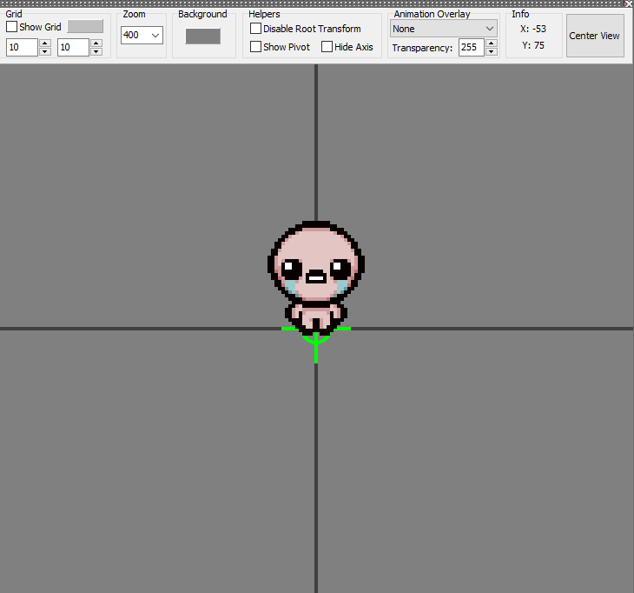
Task: Open the Zoom 400 dropdown
Action: (142, 36)
